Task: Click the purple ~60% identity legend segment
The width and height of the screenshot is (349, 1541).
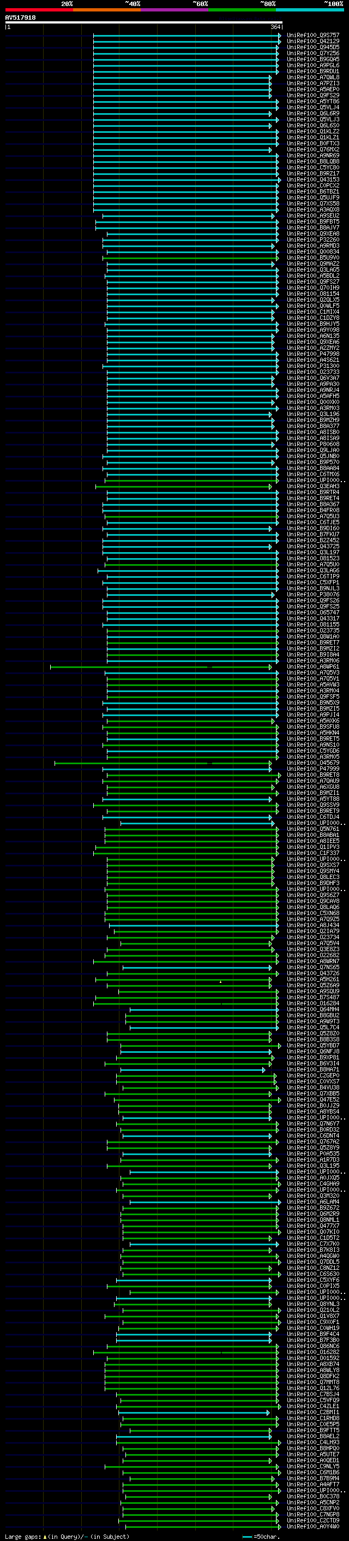Action: pyautogui.click(x=175, y=10)
